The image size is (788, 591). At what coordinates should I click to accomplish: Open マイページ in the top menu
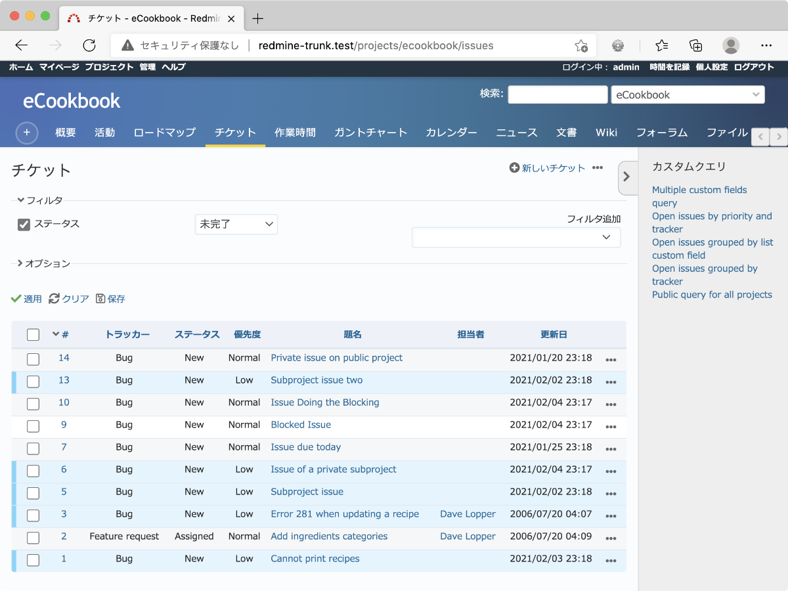pyautogui.click(x=59, y=67)
